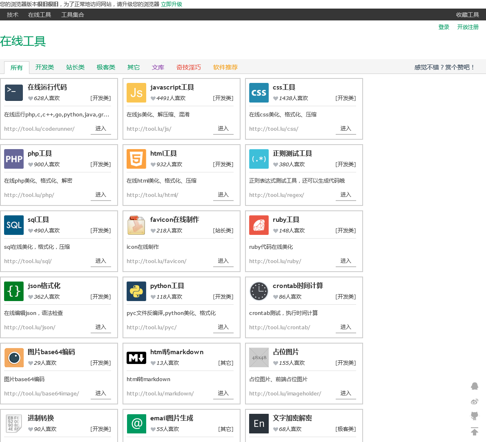Click 进入 for python工具
This screenshot has height=442, width=486.
click(x=223, y=327)
